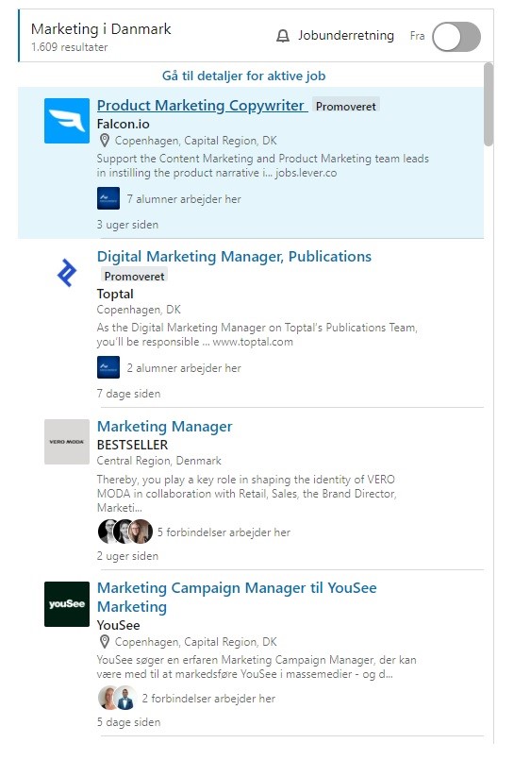Click the Falcon.io company logo
This screenshot has width=514, height=760.
pos(67,121)
